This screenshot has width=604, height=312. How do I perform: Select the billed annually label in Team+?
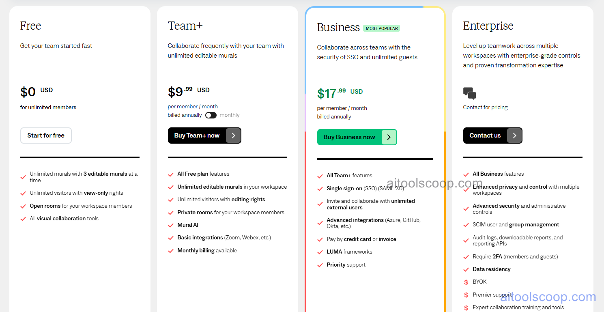tap(185, 115)
